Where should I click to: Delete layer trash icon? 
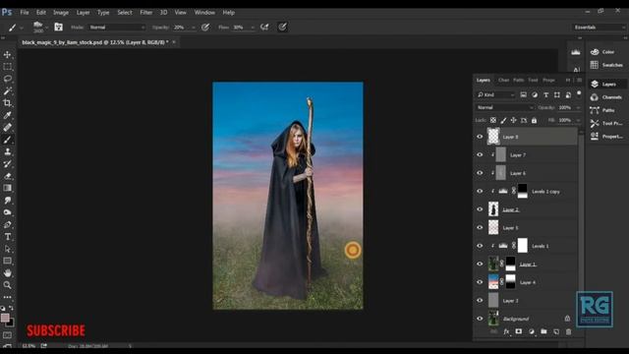(568, 331)
